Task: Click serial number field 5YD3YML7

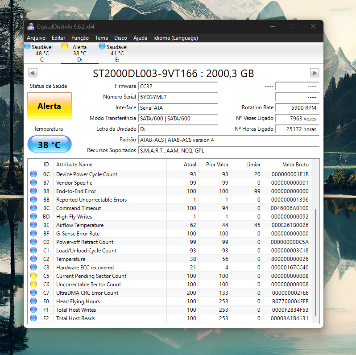Action: pyautogui.click(x=178, y=97)
